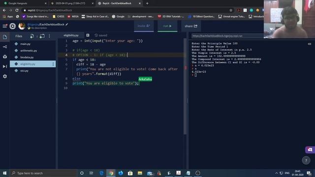Click the editor layout icon beside tab
Image resolution: width=315 pixels, height=177 pixels.
coord(88,35)
